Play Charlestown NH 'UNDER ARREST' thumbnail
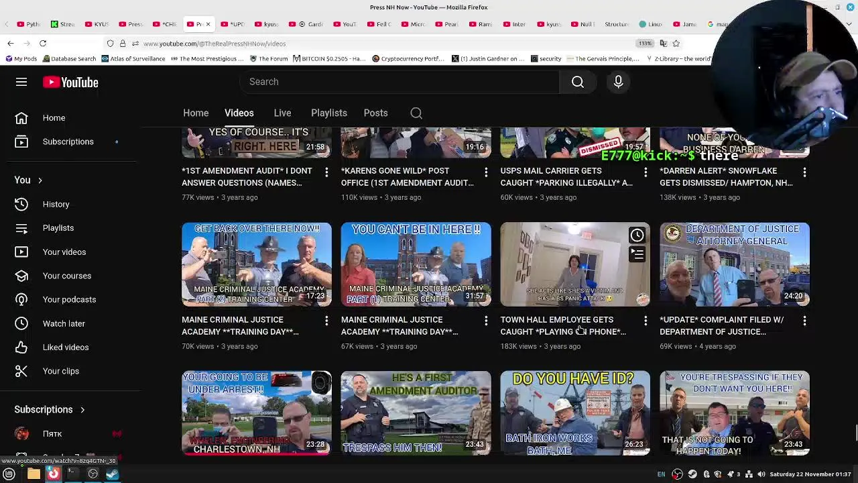This screenshot has height=483, width=858. (x=257, y=413)
